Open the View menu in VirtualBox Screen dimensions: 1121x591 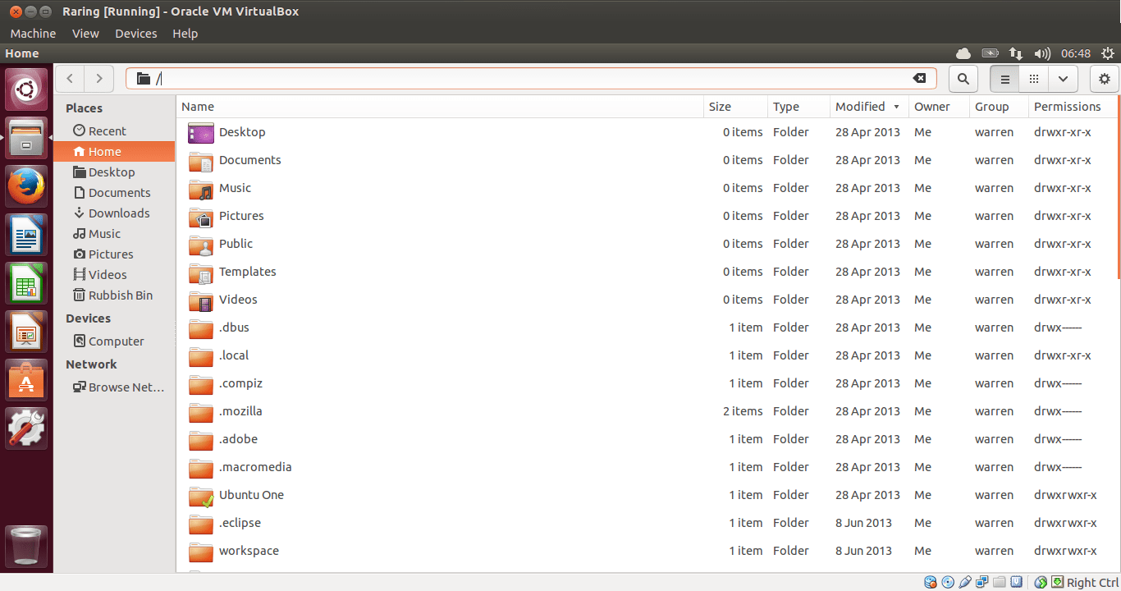pyautogui.click(x=85, y=34)
